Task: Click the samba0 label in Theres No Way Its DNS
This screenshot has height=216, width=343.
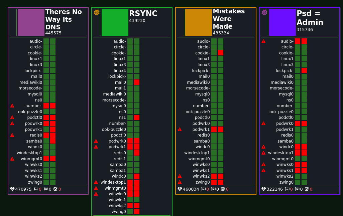Action: coord(34,141)
